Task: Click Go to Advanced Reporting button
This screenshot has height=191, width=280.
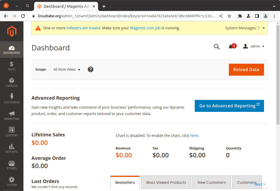Action: [229, 106]
